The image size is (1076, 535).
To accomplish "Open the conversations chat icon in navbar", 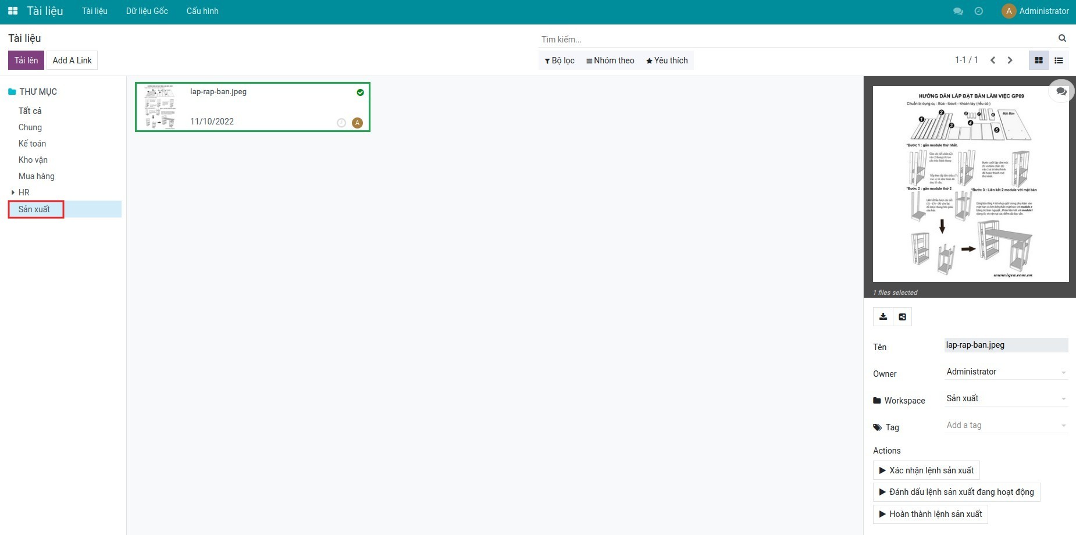I will click(x=958, y=11).
